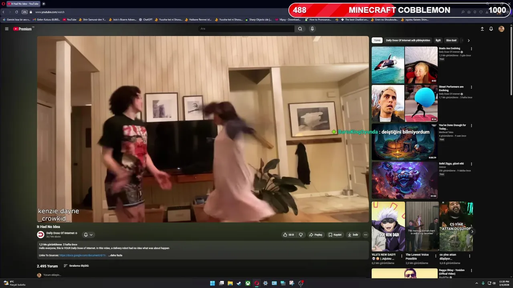Open Settings gear on the taskbar

pos(265,283)
